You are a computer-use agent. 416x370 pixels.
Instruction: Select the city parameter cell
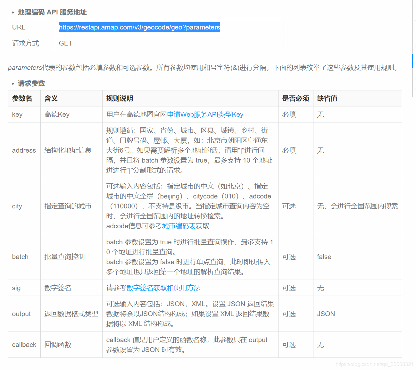[x=17, y=206]
